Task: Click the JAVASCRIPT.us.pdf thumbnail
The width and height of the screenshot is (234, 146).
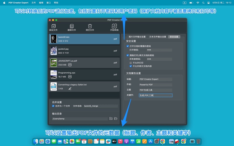Action: 54,63
